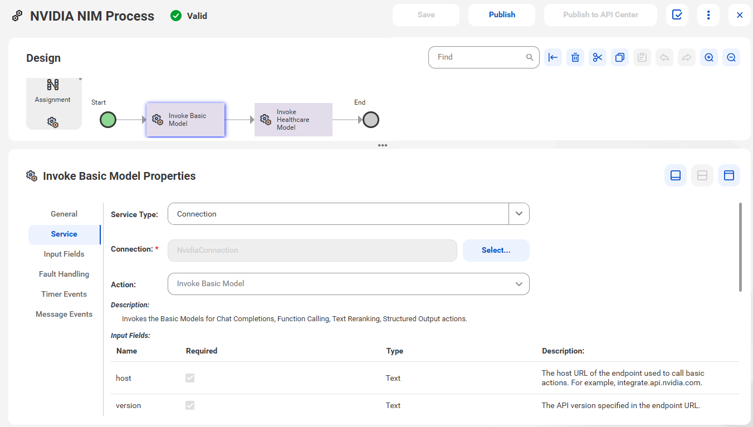Click the Save button
Viewport: 753px width, 427px height.
click(426, 15)
